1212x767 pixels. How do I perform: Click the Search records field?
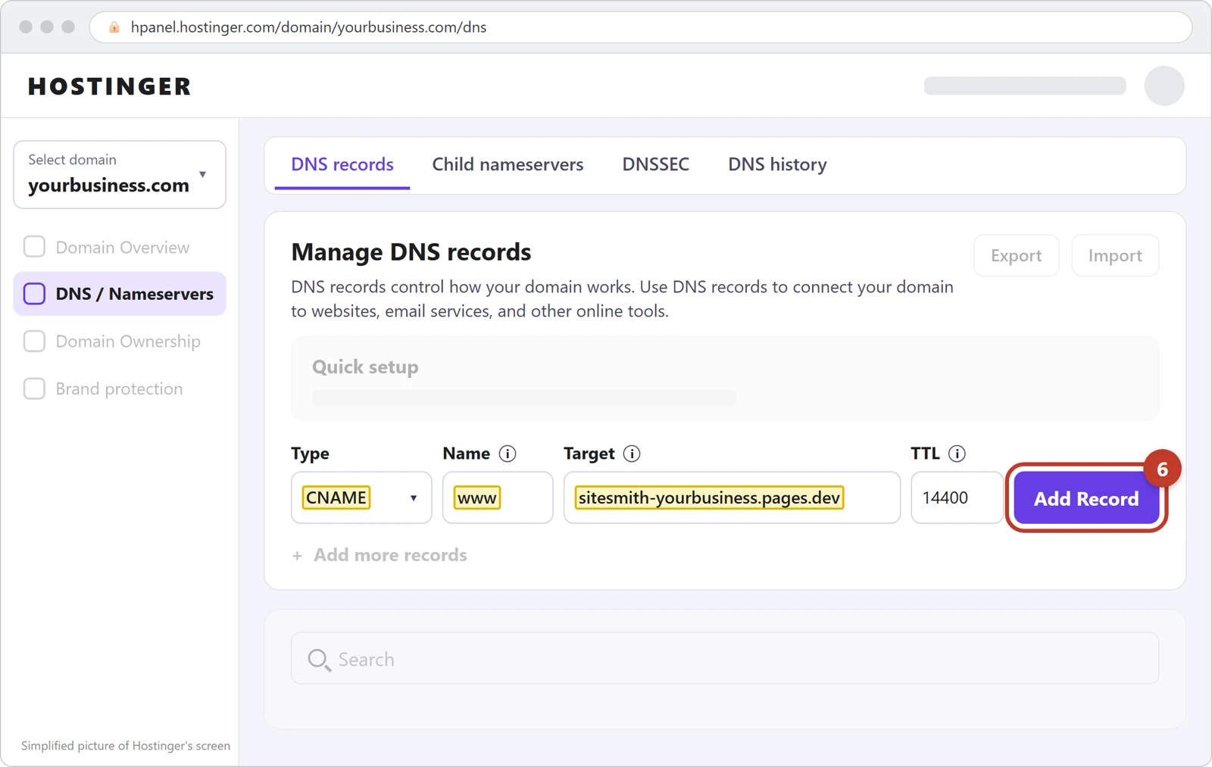coord(725,659)
